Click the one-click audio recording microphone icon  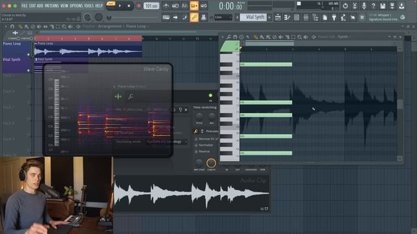tap(364, 6)
